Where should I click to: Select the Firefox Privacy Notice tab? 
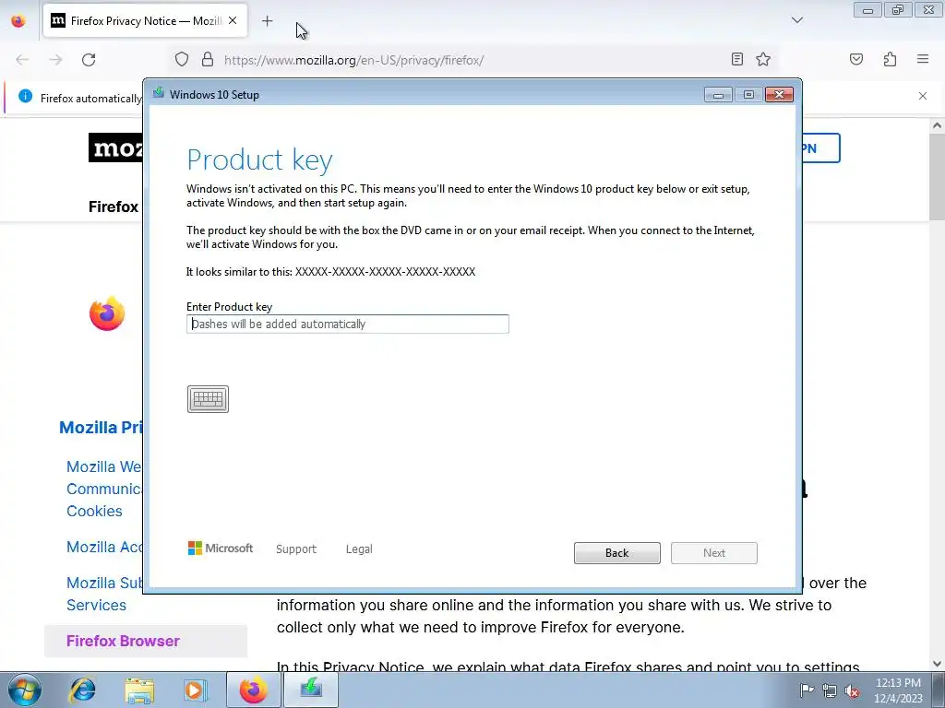click(145, 21)
